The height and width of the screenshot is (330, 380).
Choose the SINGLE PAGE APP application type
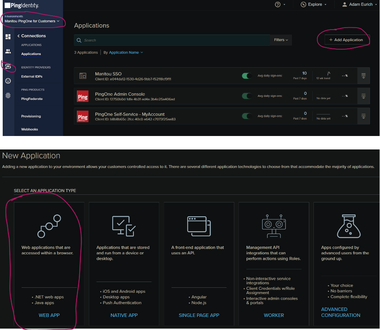click(x=199, y=315)
